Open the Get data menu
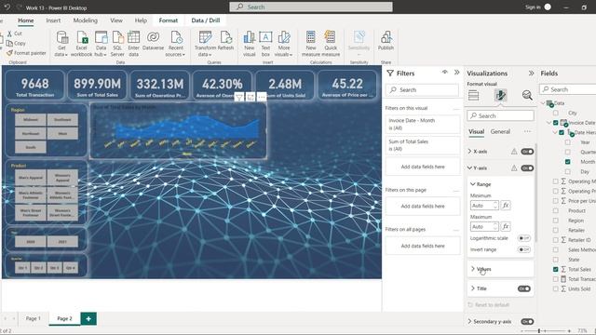 click(x=61, y=44)
